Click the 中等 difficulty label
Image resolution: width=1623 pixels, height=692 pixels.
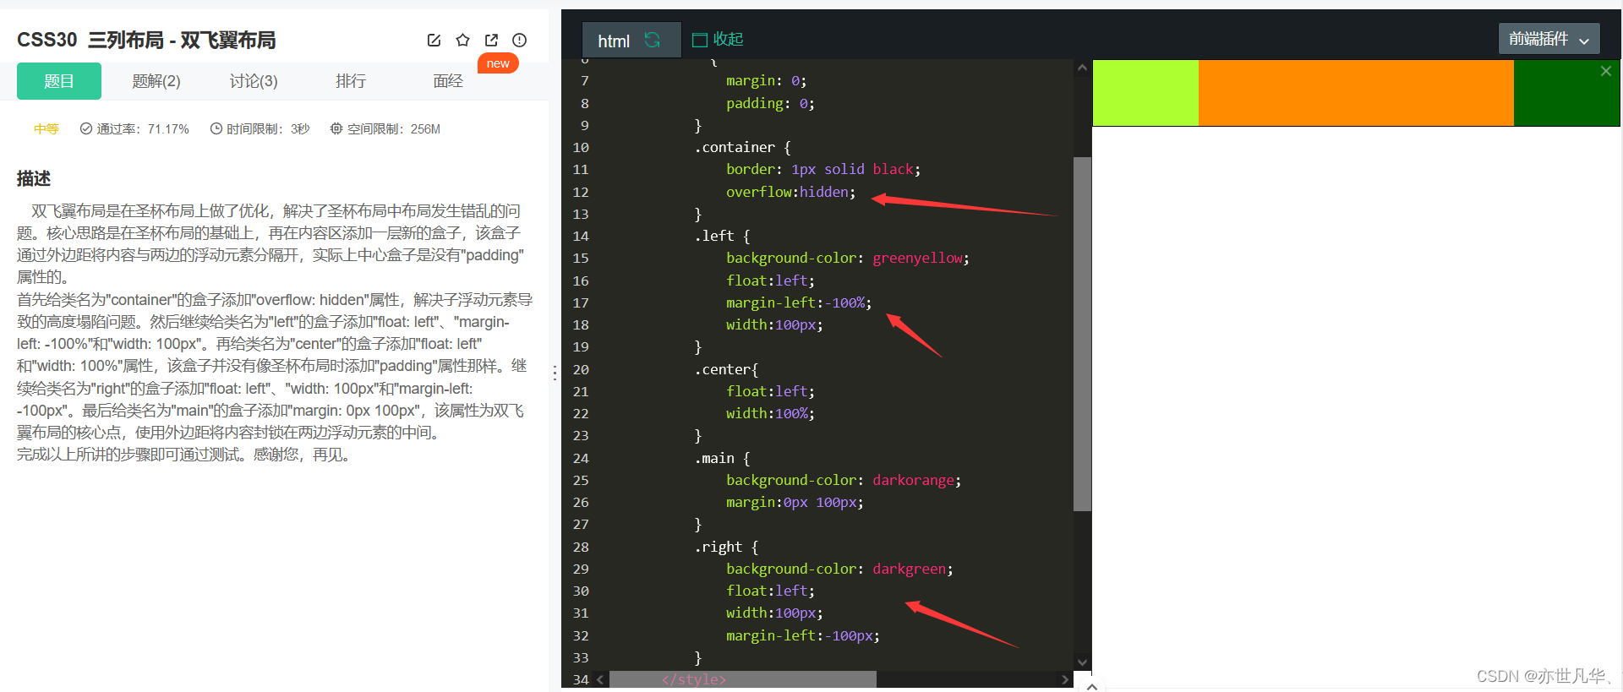pos(46,129)
